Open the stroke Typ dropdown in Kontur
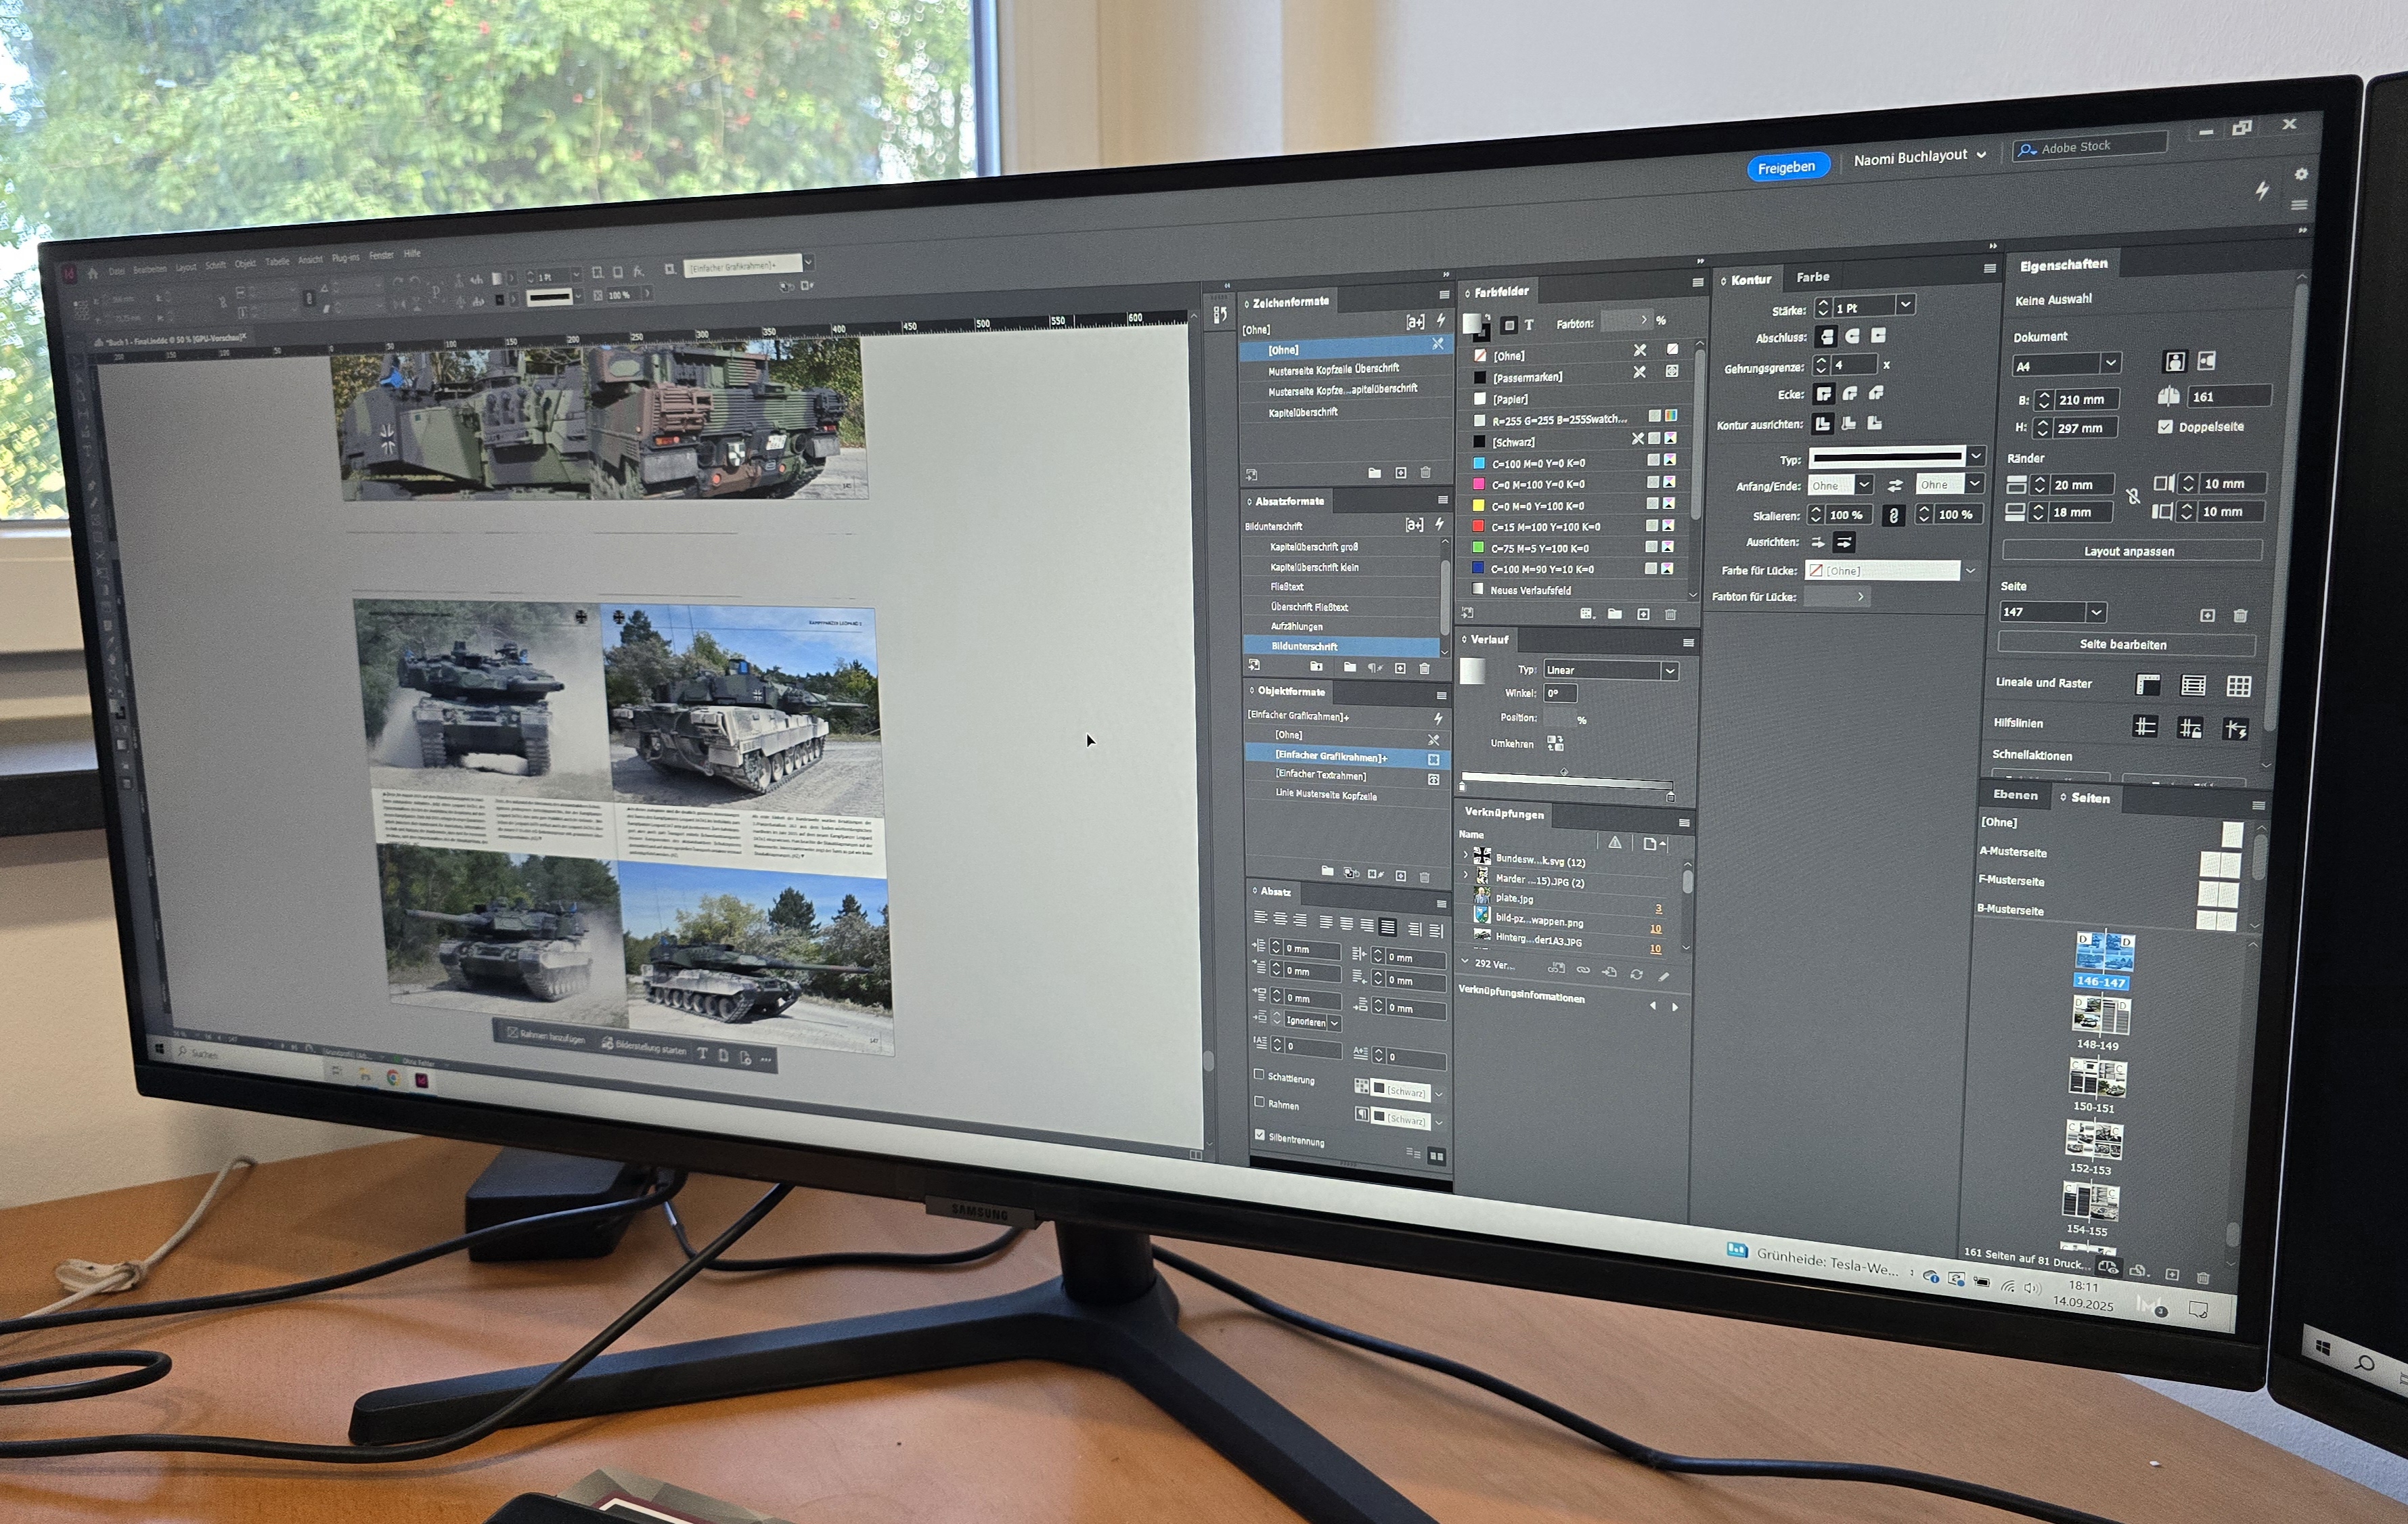Image resolution: width=2408 pixels, height=1524 pixels. click(x=1975, y=456)
